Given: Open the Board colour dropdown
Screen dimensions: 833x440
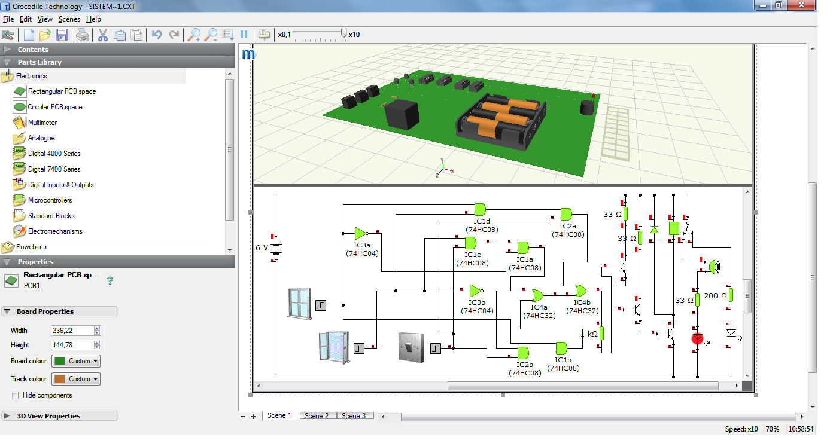Looking at the screenshot, I should click(x=76, y=361).
